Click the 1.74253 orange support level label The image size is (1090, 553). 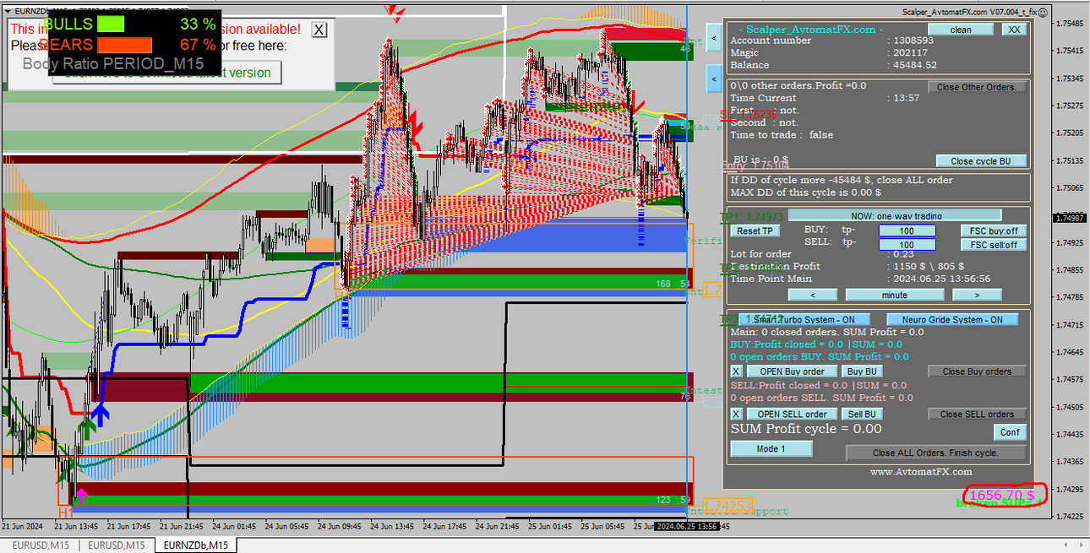728,507
